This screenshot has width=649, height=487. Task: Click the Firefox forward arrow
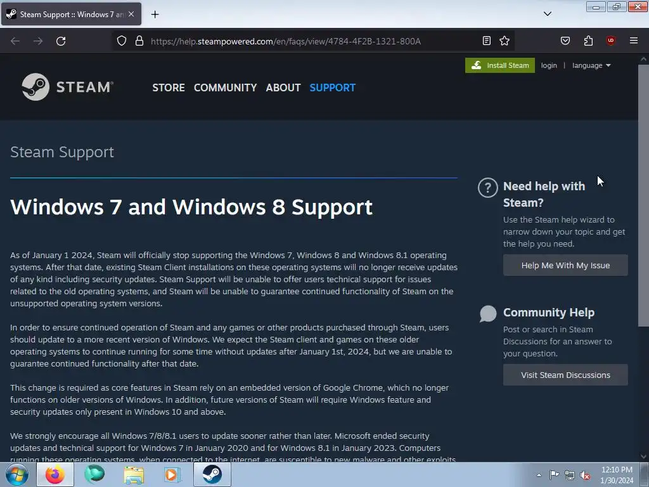[38, 41]
